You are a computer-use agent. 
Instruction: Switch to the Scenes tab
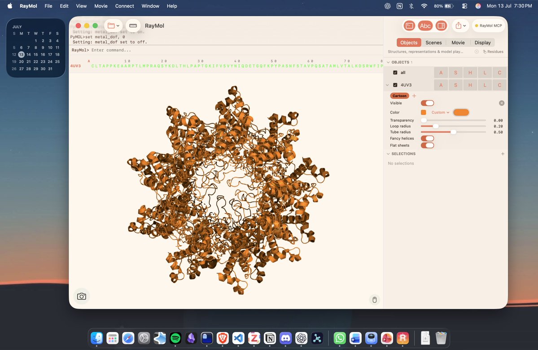[x=434, y=43]
